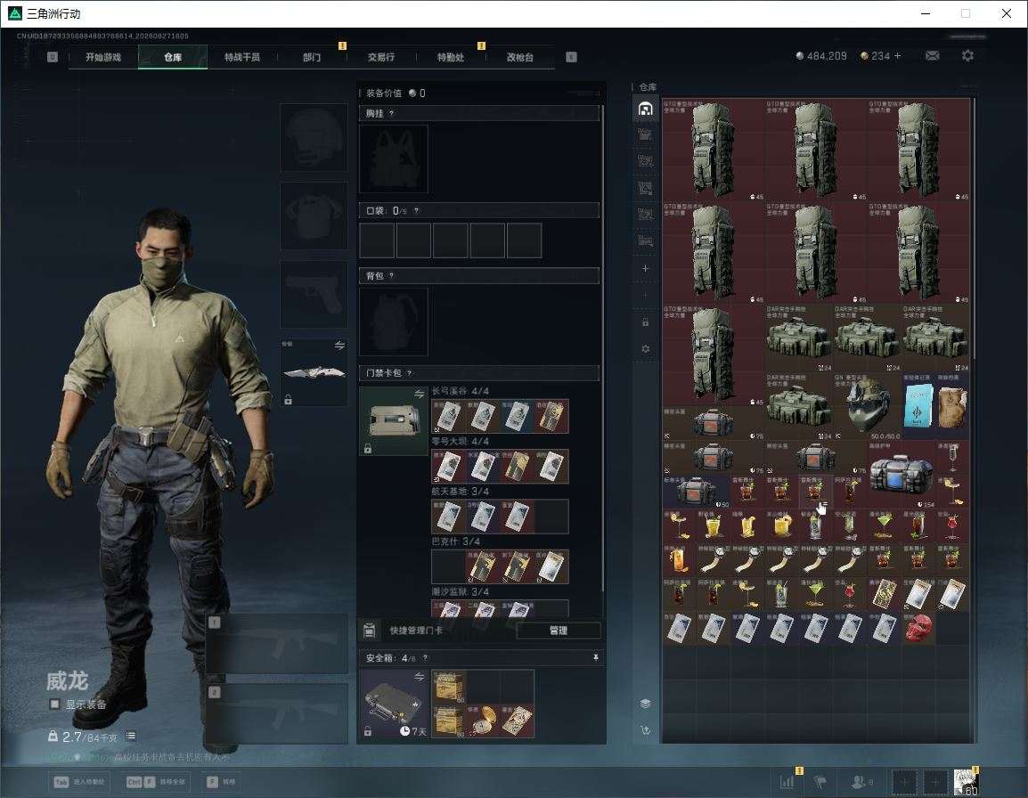Open help for 门禁卡包 section
This screenshot has height=798, width=1028.
pos(409,373)
